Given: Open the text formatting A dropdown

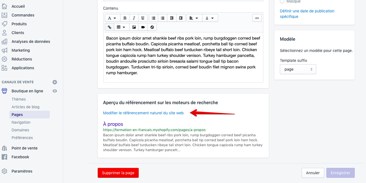Looking at the screenshot, I should tap(112, 18).
